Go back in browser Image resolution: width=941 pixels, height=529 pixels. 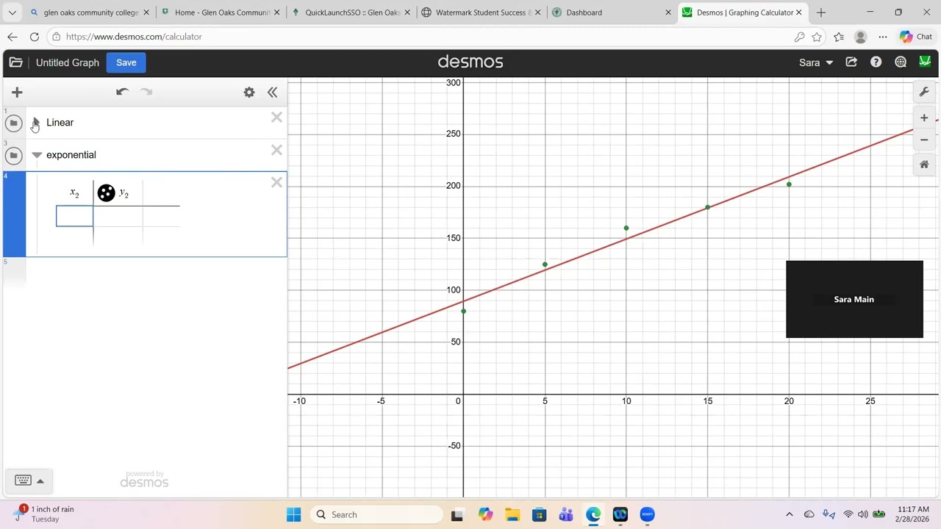[12, 37]
